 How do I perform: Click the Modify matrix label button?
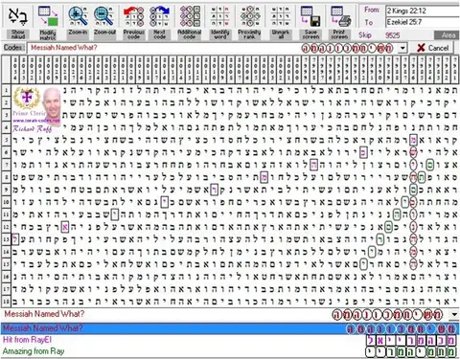[x=48, y=34]
